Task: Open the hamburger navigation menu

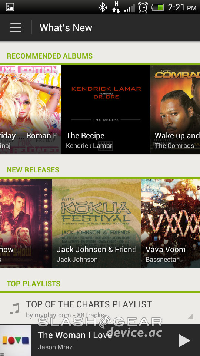Action: point(16,27)
